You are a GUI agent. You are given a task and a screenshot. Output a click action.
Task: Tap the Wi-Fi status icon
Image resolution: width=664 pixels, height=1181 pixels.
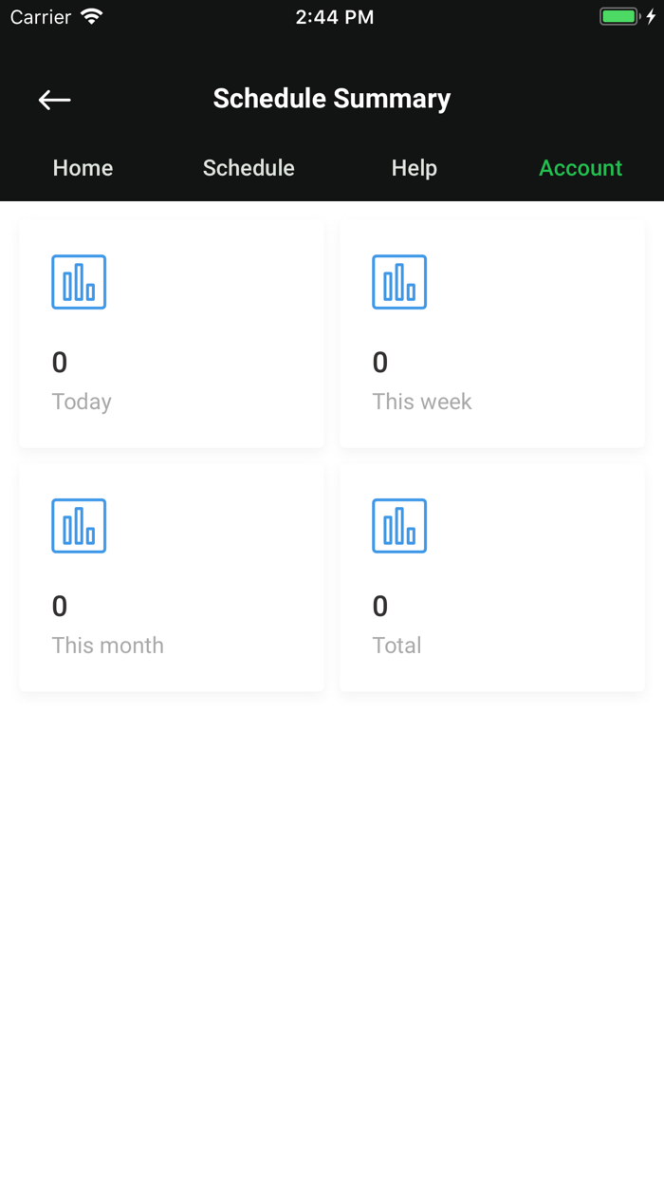(92, 17)
